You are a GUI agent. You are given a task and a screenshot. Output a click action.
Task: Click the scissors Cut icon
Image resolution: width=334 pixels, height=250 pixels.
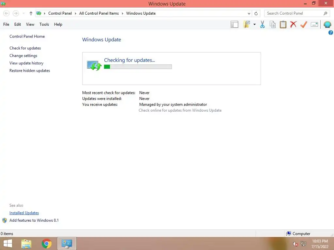coord(262,24)
